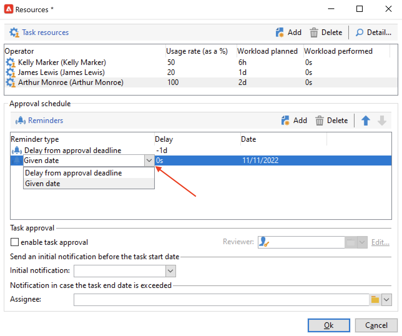Image resolution: width=402 pixels, height=336 pixels.
Task: Select the Arthur Monroe (Arthur Monroe) row
Action: (201, 82)
